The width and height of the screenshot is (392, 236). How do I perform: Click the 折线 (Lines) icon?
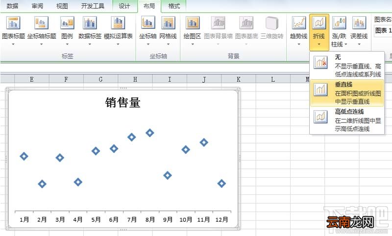319,23
